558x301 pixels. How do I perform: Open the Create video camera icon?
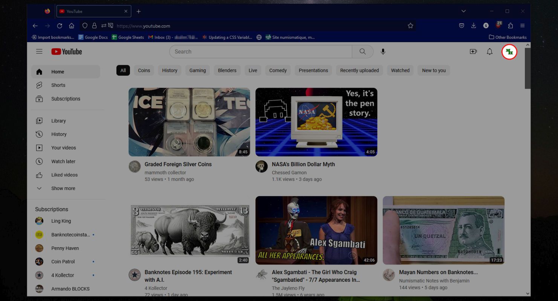[473, 52]
